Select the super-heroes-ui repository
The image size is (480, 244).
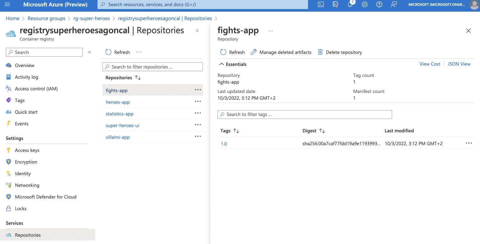[122, 125]
